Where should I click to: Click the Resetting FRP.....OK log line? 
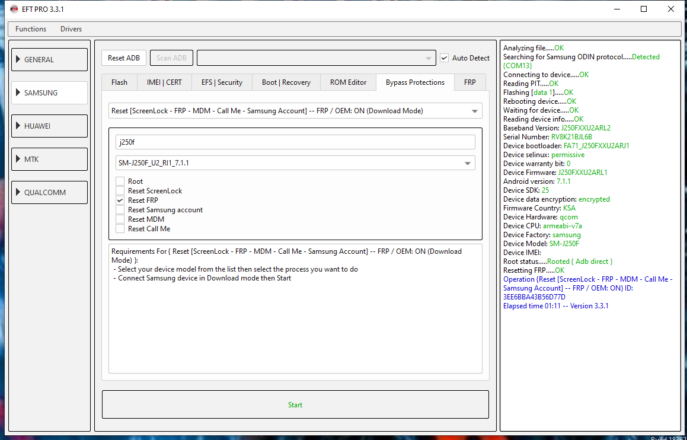[533, 270]
